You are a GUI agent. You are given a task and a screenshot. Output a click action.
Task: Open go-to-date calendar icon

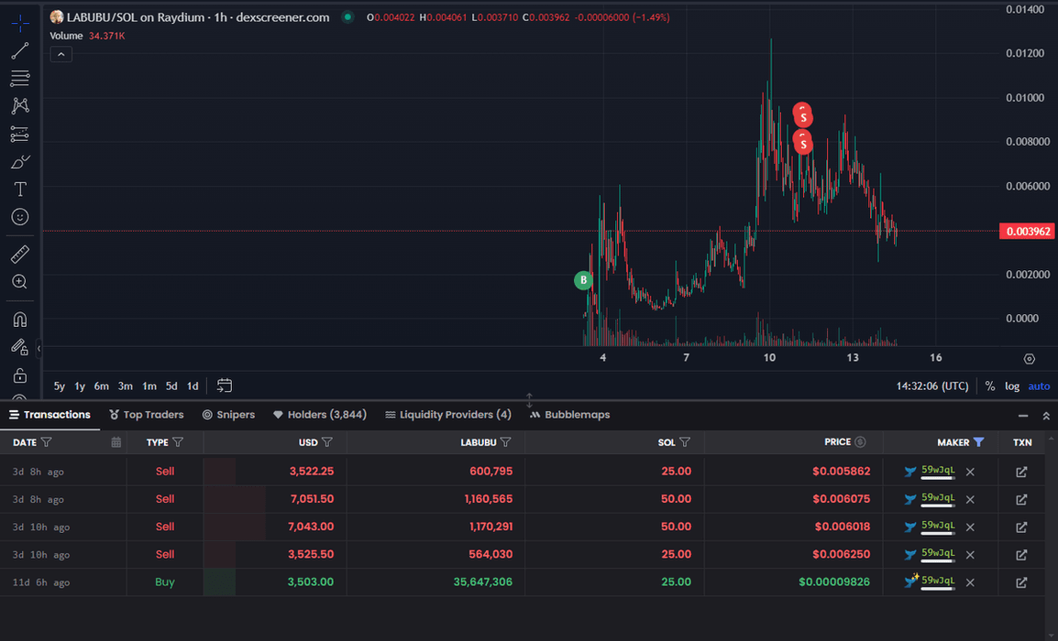pos(225,386)
